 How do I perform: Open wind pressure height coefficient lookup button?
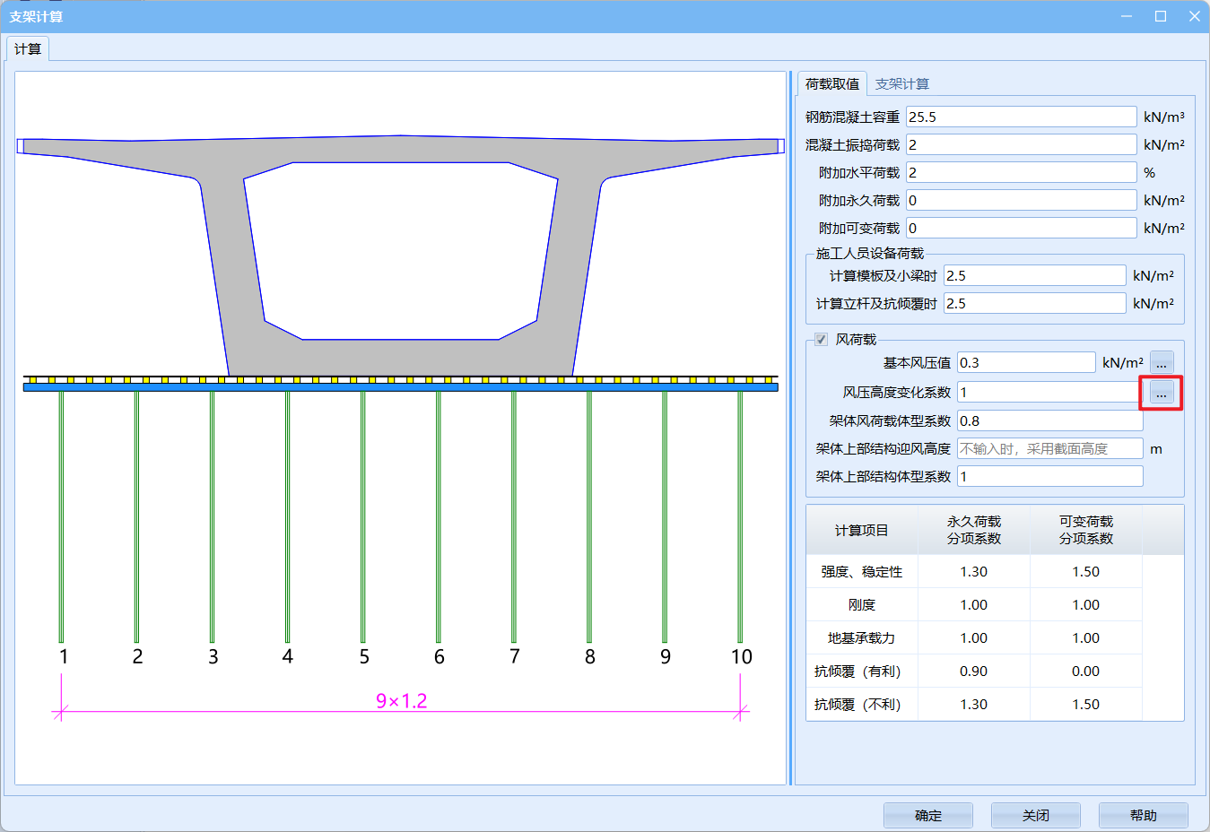pos(1161,393)
